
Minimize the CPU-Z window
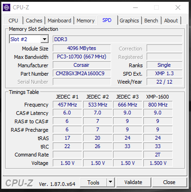(x=135, y=7)
